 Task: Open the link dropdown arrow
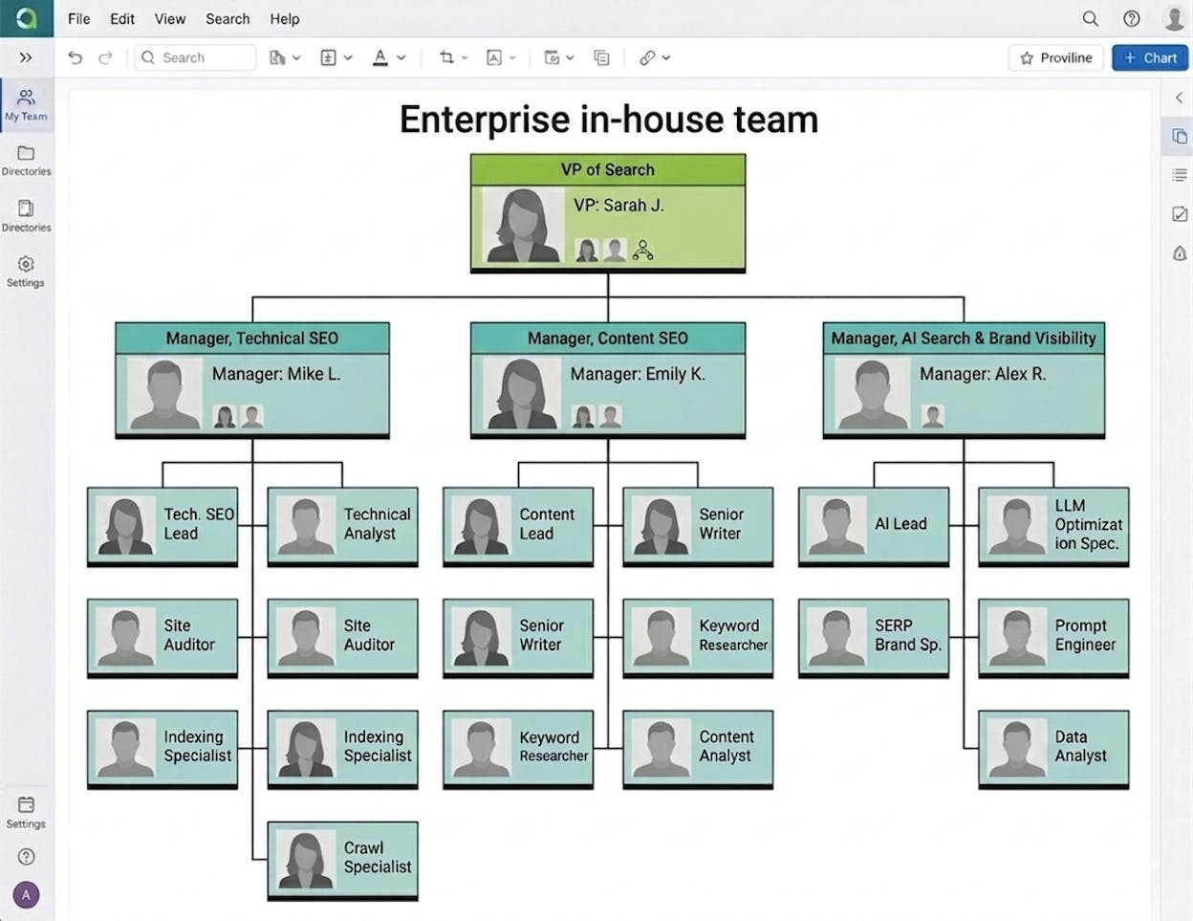coord(666,57)
